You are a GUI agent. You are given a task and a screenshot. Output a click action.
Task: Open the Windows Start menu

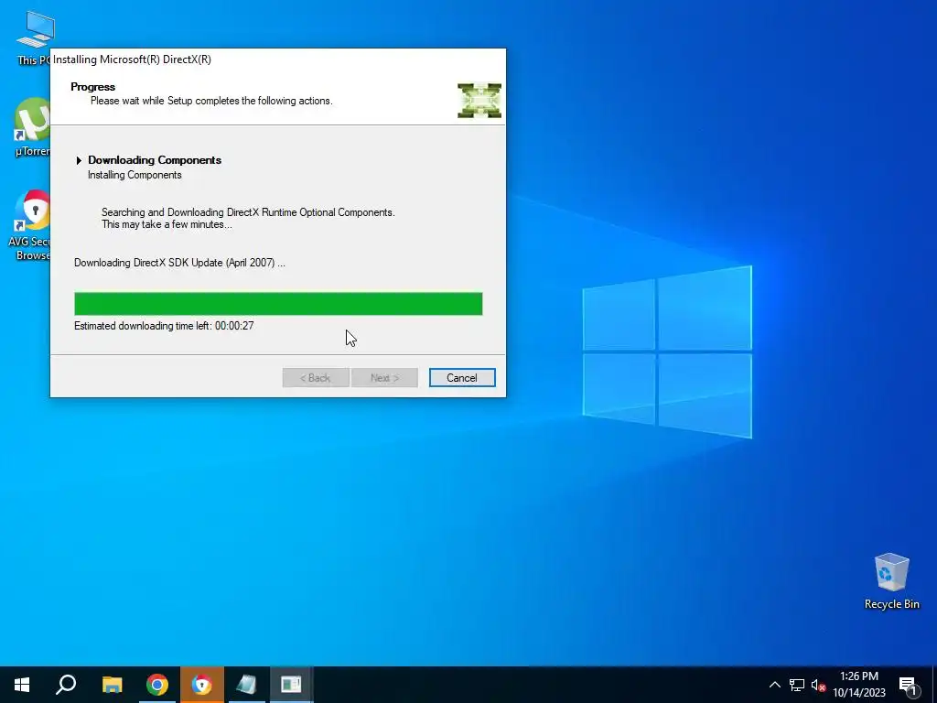[x=22, y=685]
